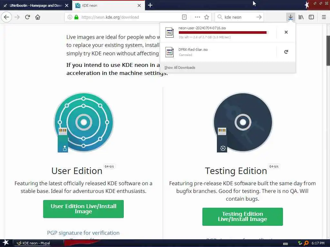Open a new tab
Image resolution: width=330 pixels, height=247 pixels.
(150, 5)
